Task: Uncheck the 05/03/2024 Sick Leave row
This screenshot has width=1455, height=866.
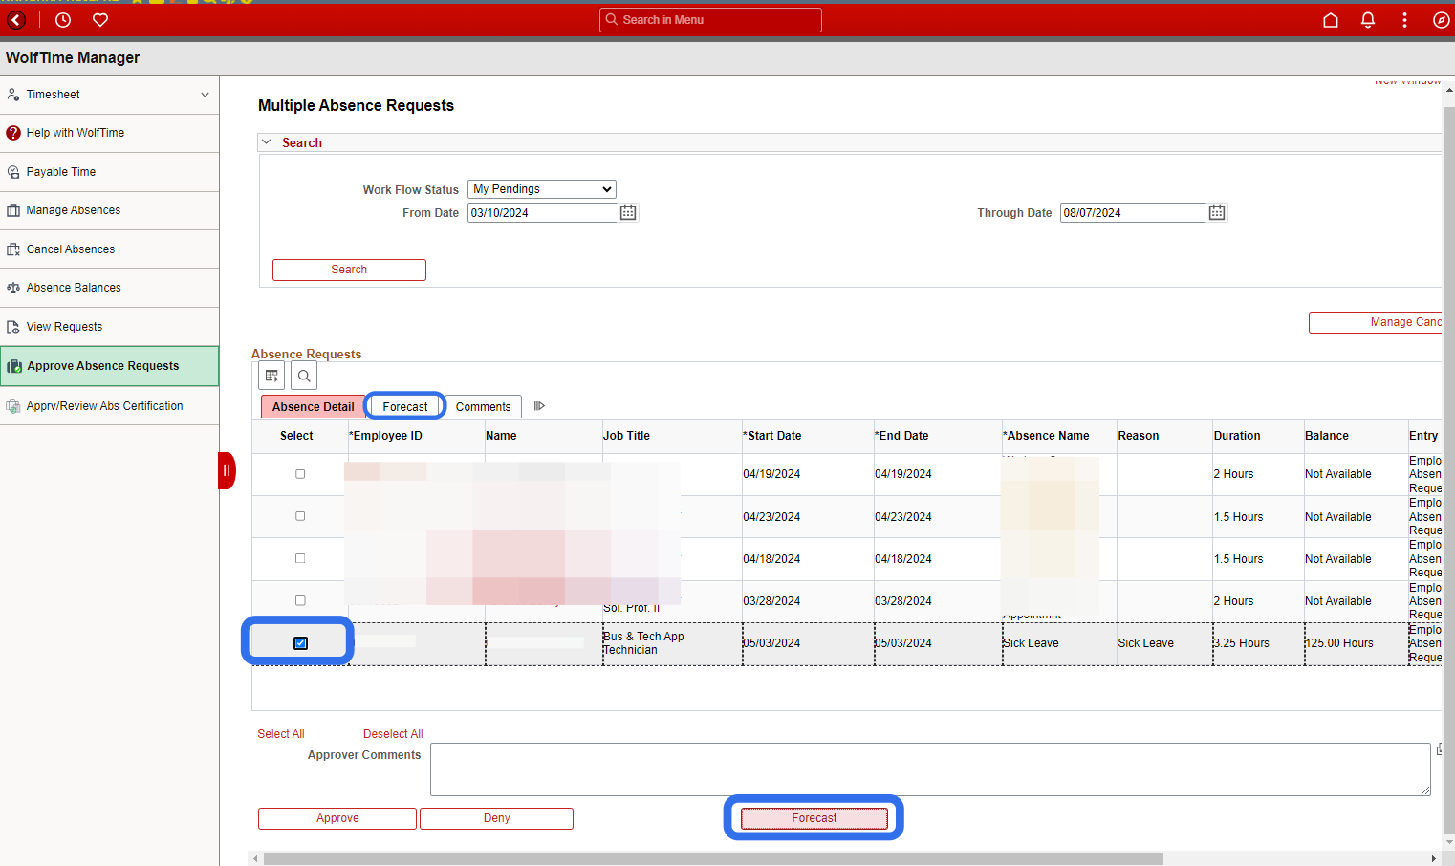Action: [x=300, y=643]
